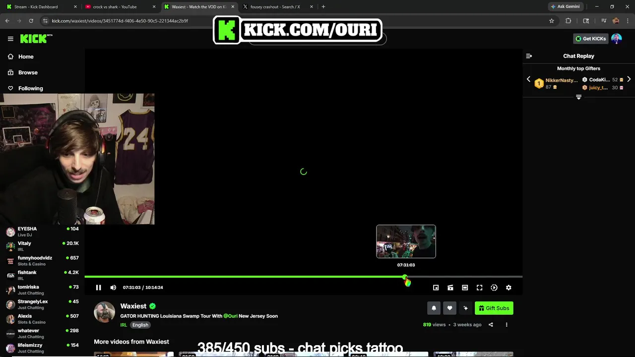
Task: Switch to Stream - Kick Dashboard tab
Action: (41, 7)
